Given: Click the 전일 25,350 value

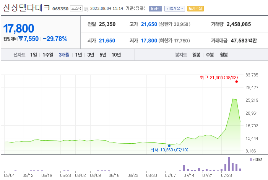Looking at the screenshot, I should [x=107, y=24].
